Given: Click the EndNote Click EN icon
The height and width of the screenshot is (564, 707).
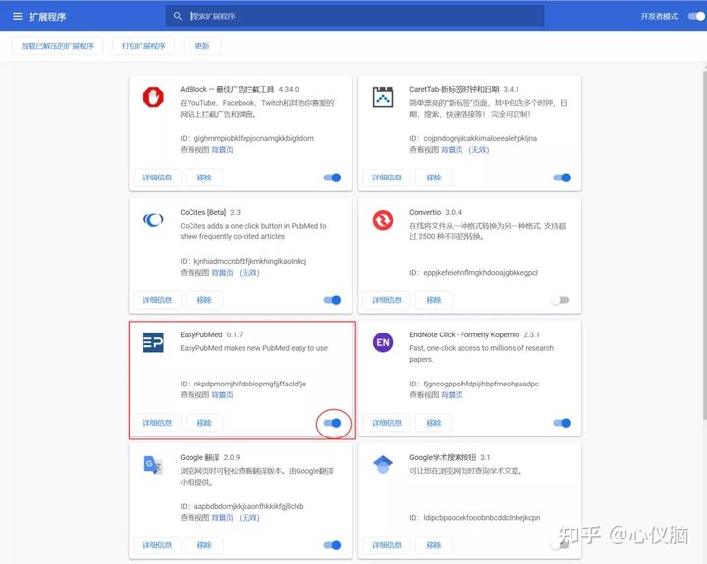Looking at the screenshot, I should tap(383, 342).
